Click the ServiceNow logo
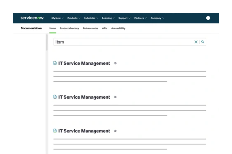232x154 pixels. (32, 18)
